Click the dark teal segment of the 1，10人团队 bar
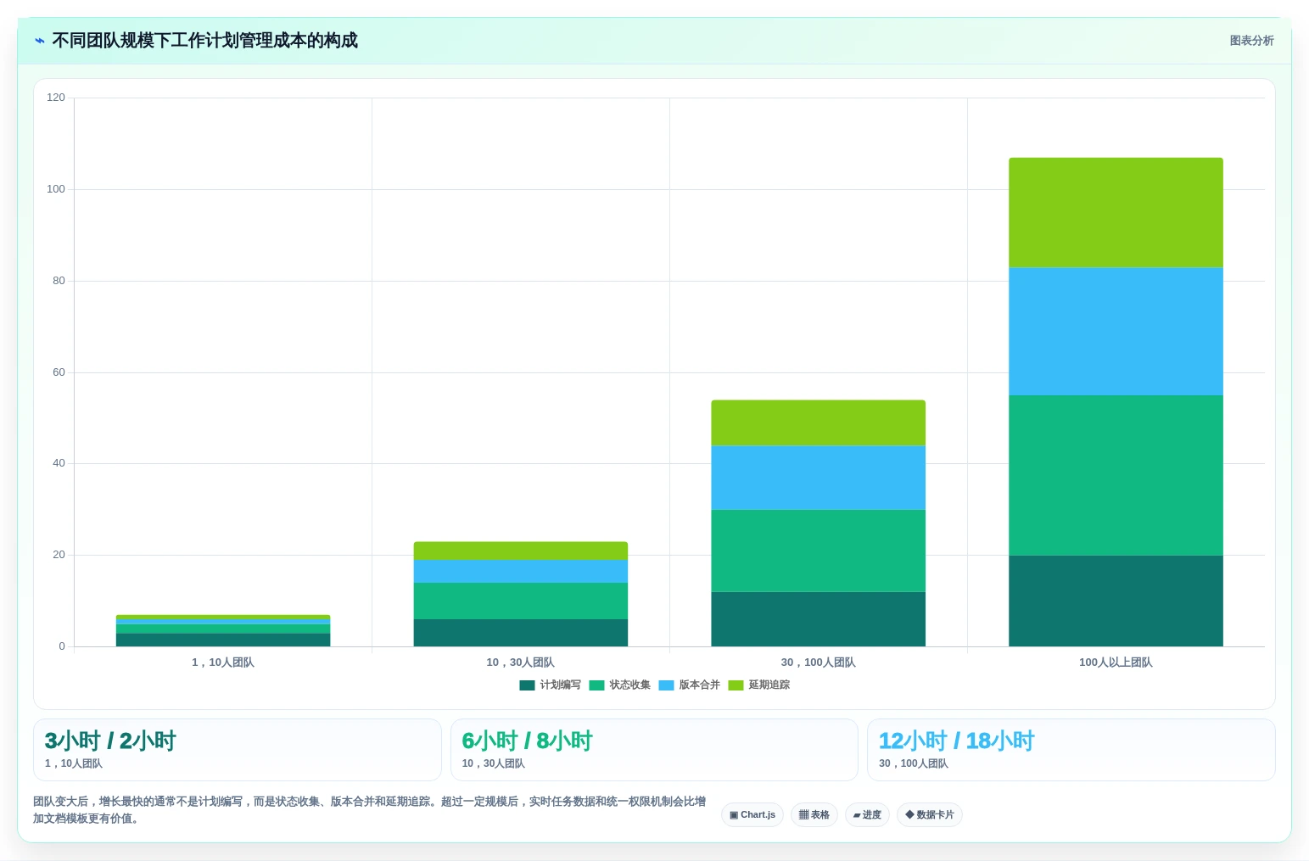Viewport: 1309px width, 861px height. [222, 640]
